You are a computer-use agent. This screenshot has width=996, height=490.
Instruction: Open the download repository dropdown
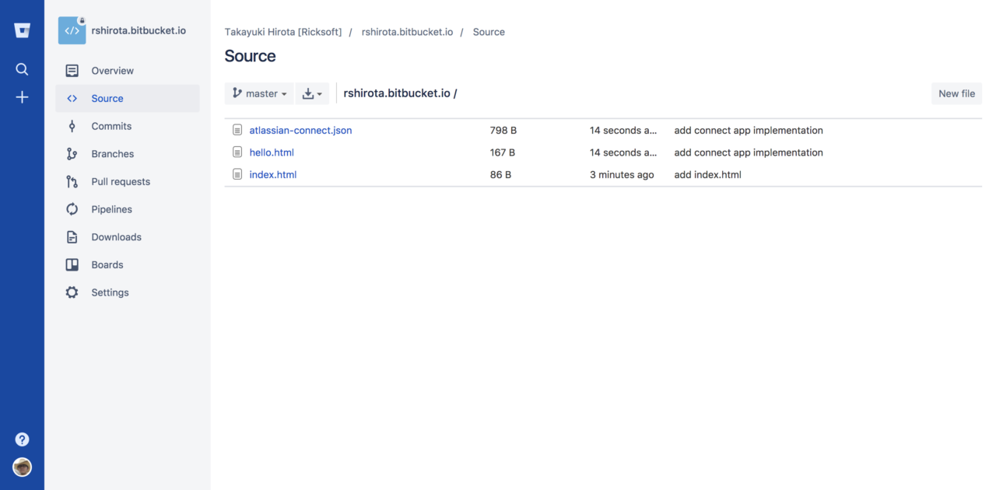[x=312, y=93]
